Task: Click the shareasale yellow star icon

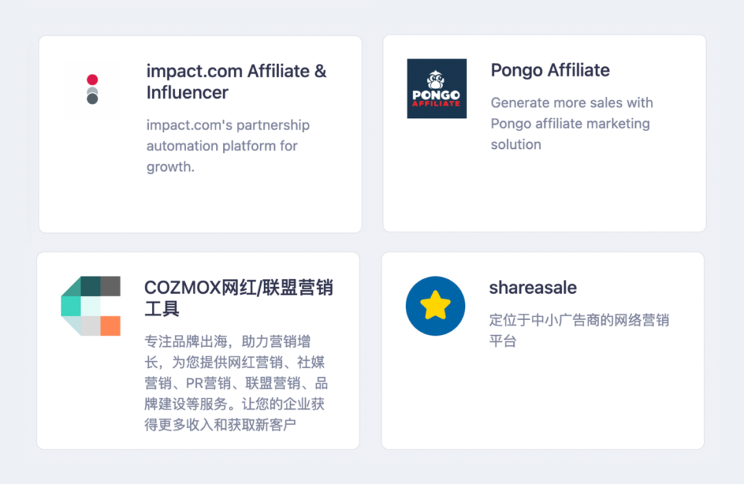Action: point(435,305)
